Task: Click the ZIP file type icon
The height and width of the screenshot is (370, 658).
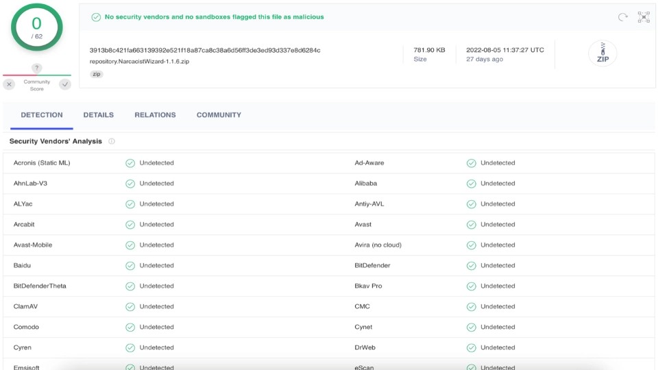Action: point(602,53)
